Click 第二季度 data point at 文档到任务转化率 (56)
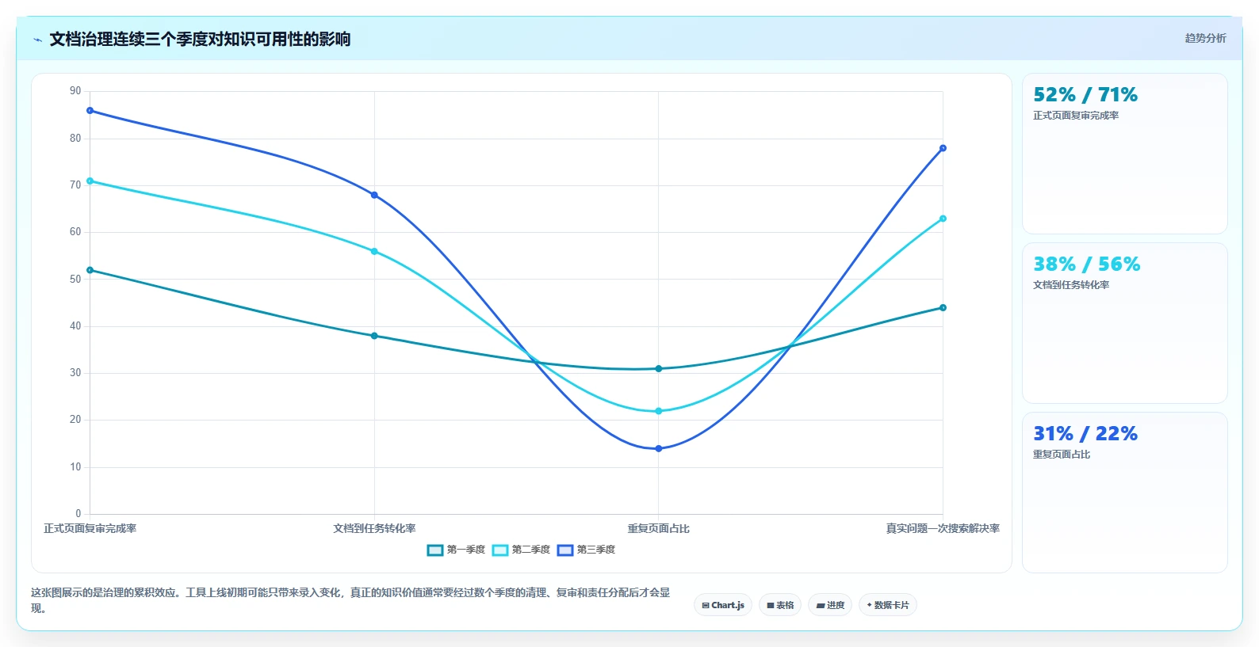The image size is (1259, 647). (x=374, y=251)
